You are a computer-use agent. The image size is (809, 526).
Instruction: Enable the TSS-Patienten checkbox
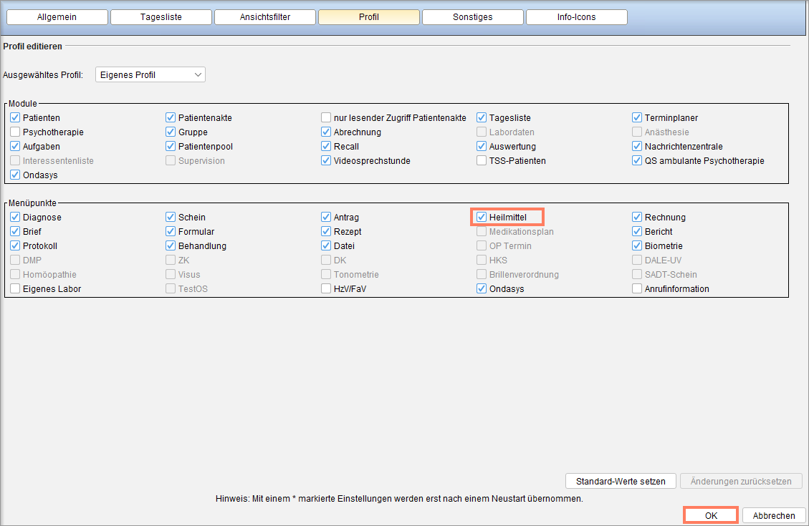coord(482,161)
